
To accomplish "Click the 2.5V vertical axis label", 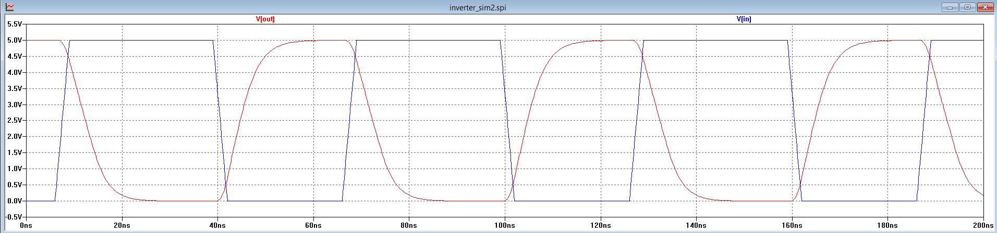I will click(15, 120).
